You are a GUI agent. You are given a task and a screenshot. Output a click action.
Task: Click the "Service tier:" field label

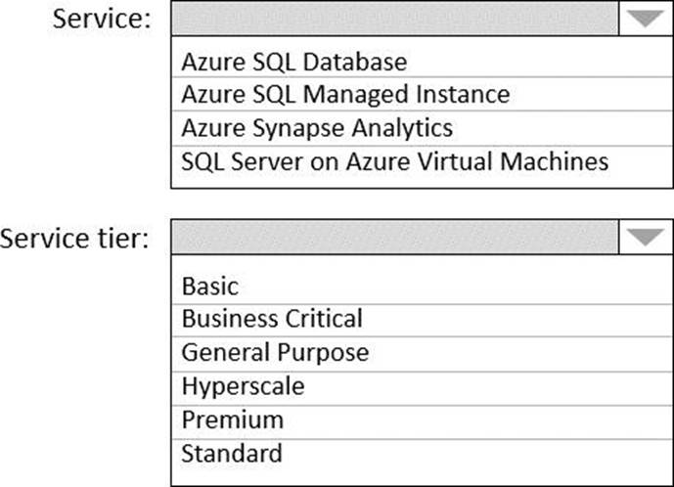pyautogui.click(x=75, y=238)
